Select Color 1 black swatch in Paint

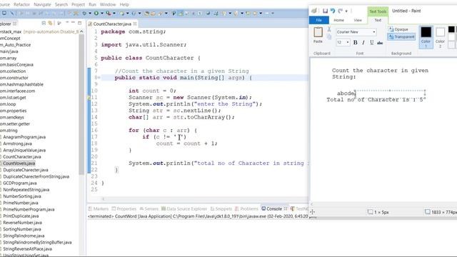pyautogui.click(x=426, y=36)
